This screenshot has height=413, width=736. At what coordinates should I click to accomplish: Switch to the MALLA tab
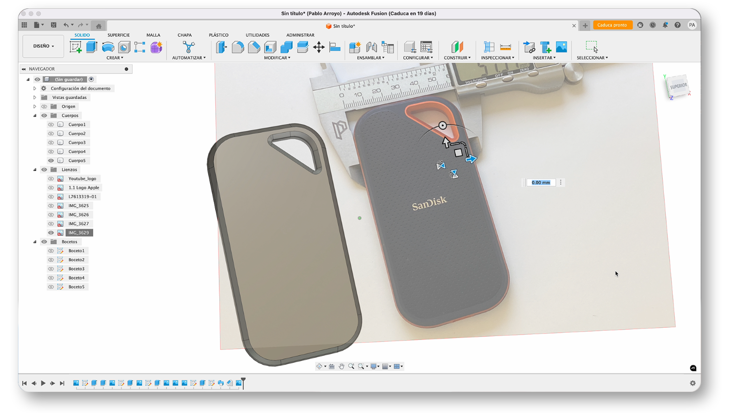point(153,35)
